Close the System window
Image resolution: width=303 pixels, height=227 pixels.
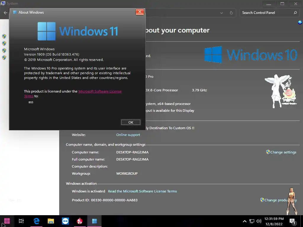[x=296, y=4]
